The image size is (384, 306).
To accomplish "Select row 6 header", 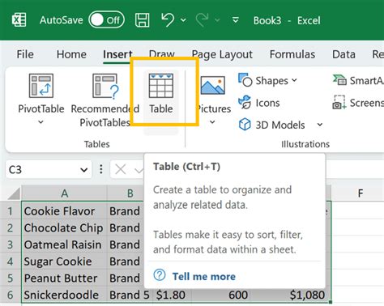I will tap(11, 295).
